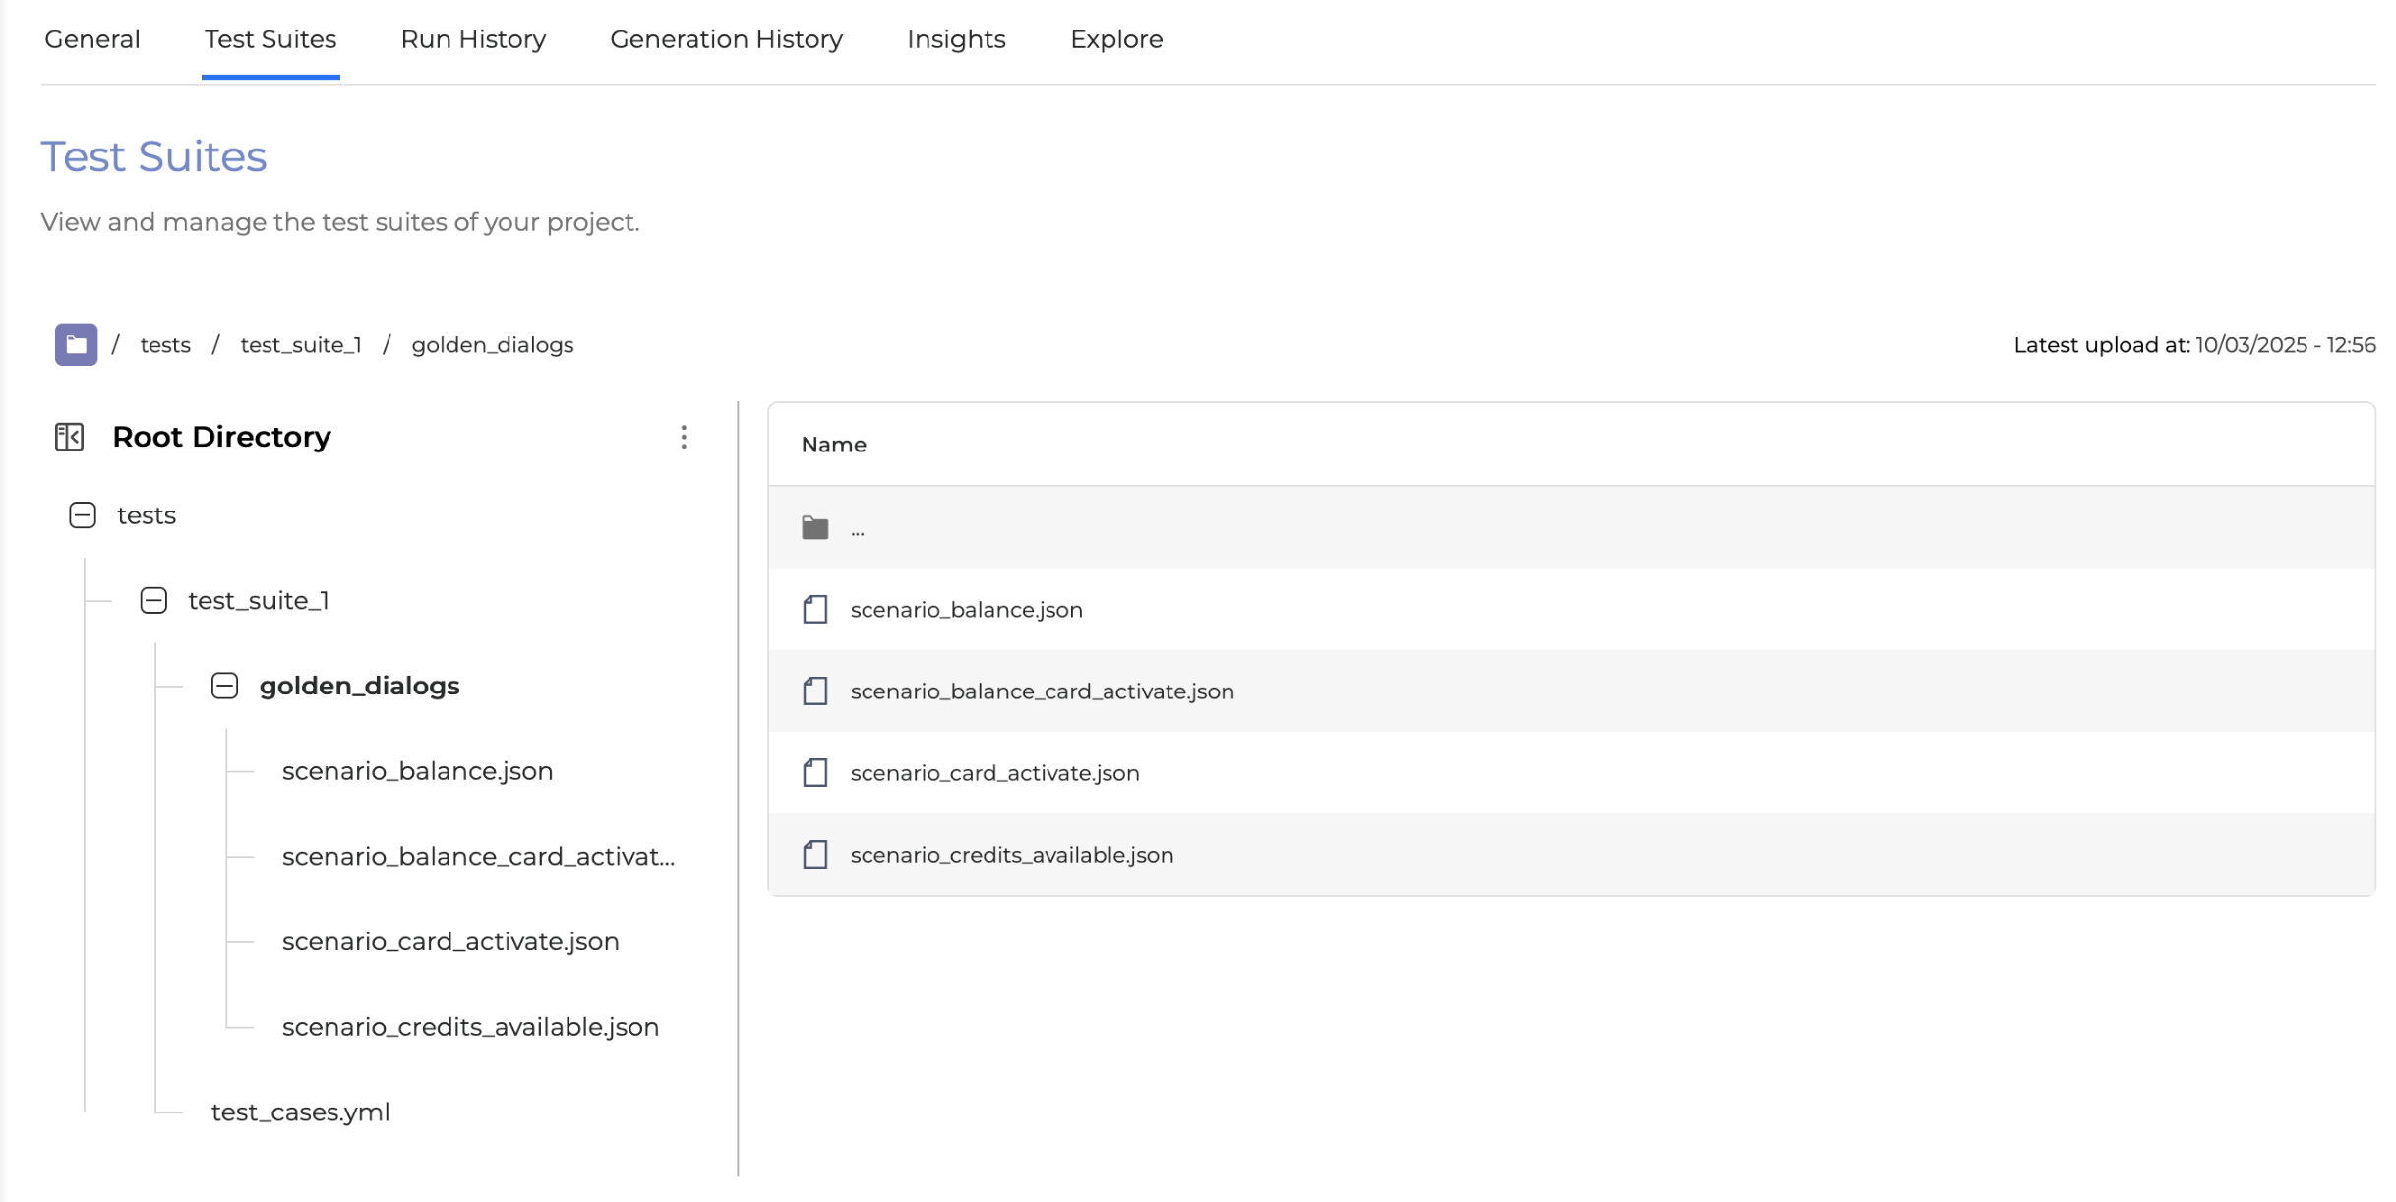Click file icon for scenario_credits_available.json row
2396x1202 pixels.
click(x=814, y=855)
